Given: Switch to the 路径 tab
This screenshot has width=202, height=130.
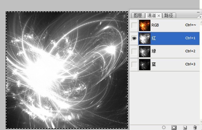Looking at the screenshot, I should point(169,16).
